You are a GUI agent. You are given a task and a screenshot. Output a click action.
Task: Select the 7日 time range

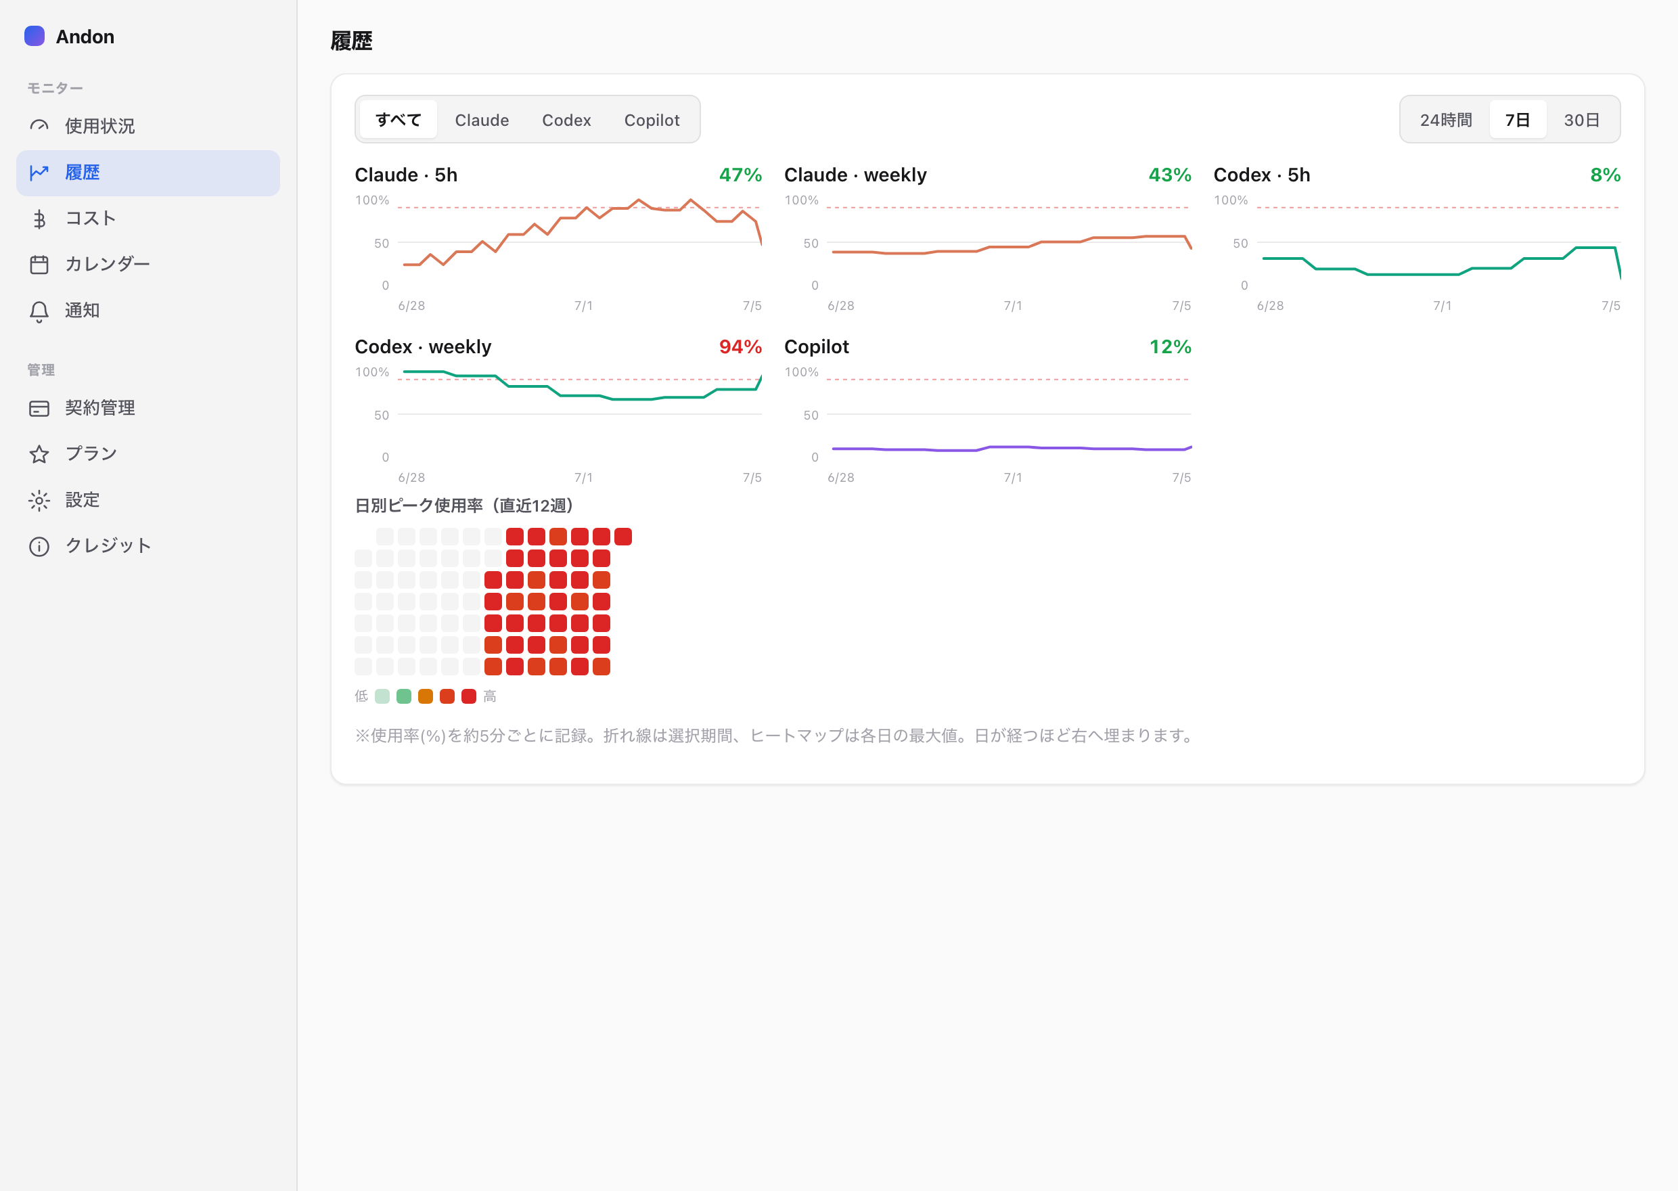[1518, 120]
